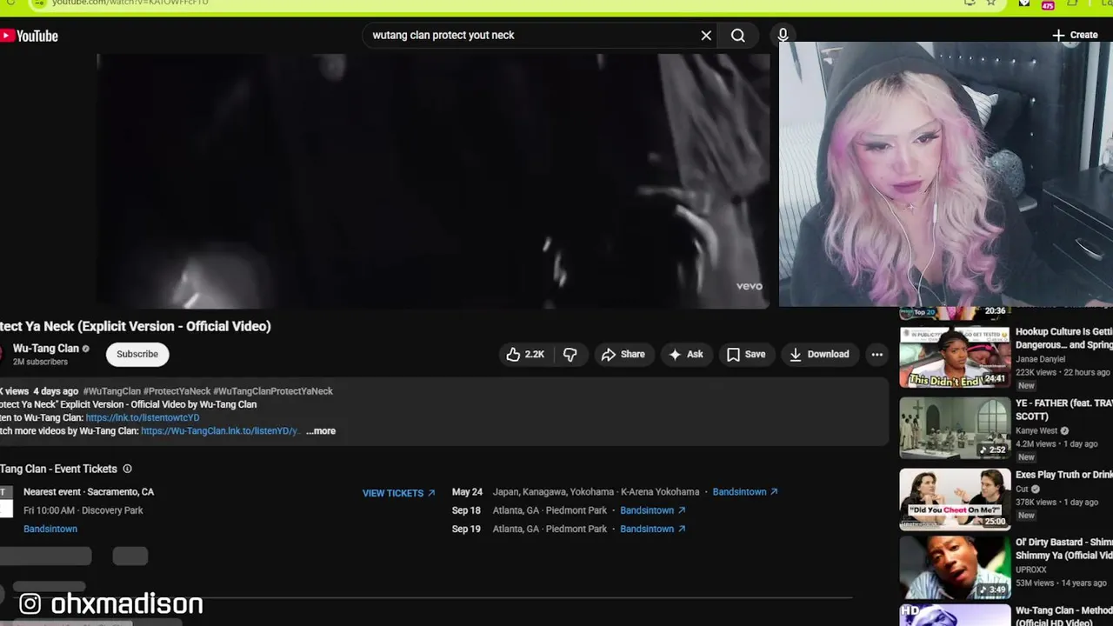Click the vevo watermark in player

pyautogui.click(x=749, y=286)
